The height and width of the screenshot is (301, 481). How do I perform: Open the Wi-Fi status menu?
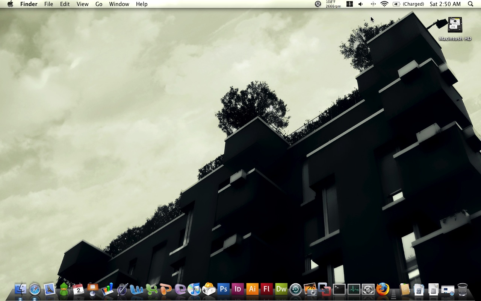click(x=384, y=4)
